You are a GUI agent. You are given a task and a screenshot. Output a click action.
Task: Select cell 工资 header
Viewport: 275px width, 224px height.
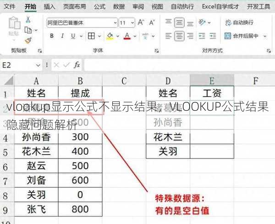[x=212, y=93]
